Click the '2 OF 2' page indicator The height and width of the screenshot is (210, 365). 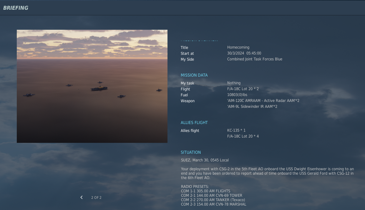pyautogui.click(x=96, y=198)
